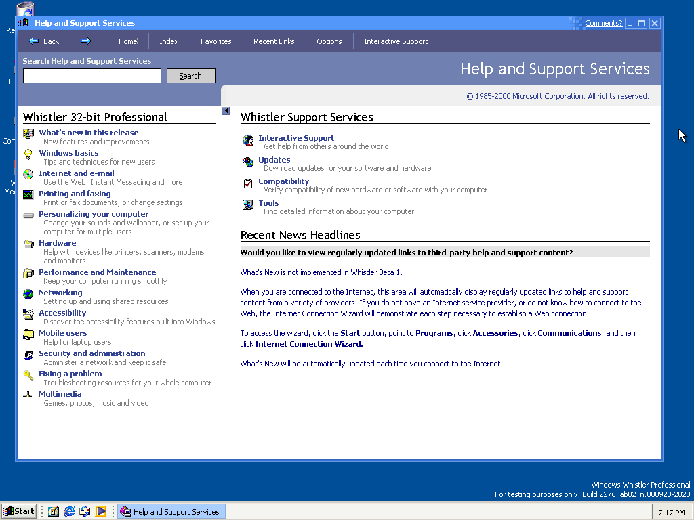Click the Back arrow icon
Image resolution: width=694 pixels, height=520 pixels.
click(x=34, y=41)
